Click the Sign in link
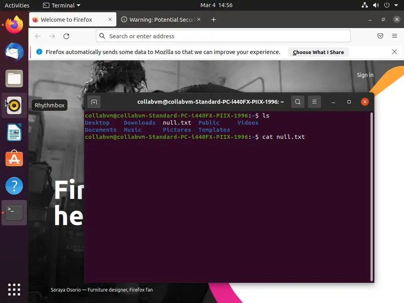 (x=365, y=75)
